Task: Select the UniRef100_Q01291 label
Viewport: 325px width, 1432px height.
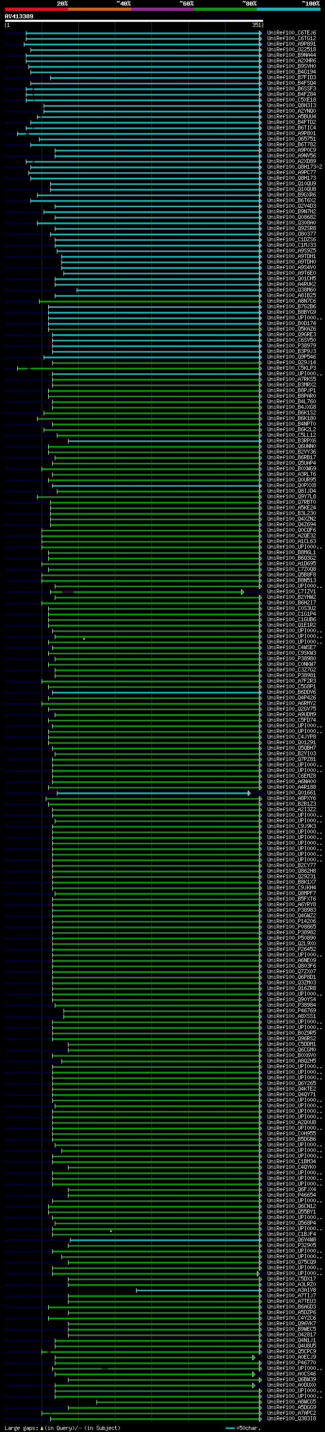Action: pyautogui.click(x=291, y=742)
